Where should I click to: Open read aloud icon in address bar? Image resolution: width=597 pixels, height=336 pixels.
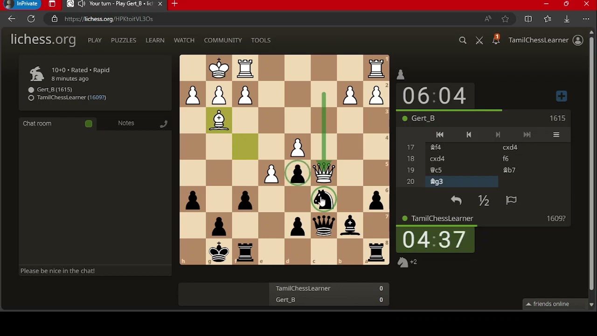pyautogui.click(x=488, y=19)
